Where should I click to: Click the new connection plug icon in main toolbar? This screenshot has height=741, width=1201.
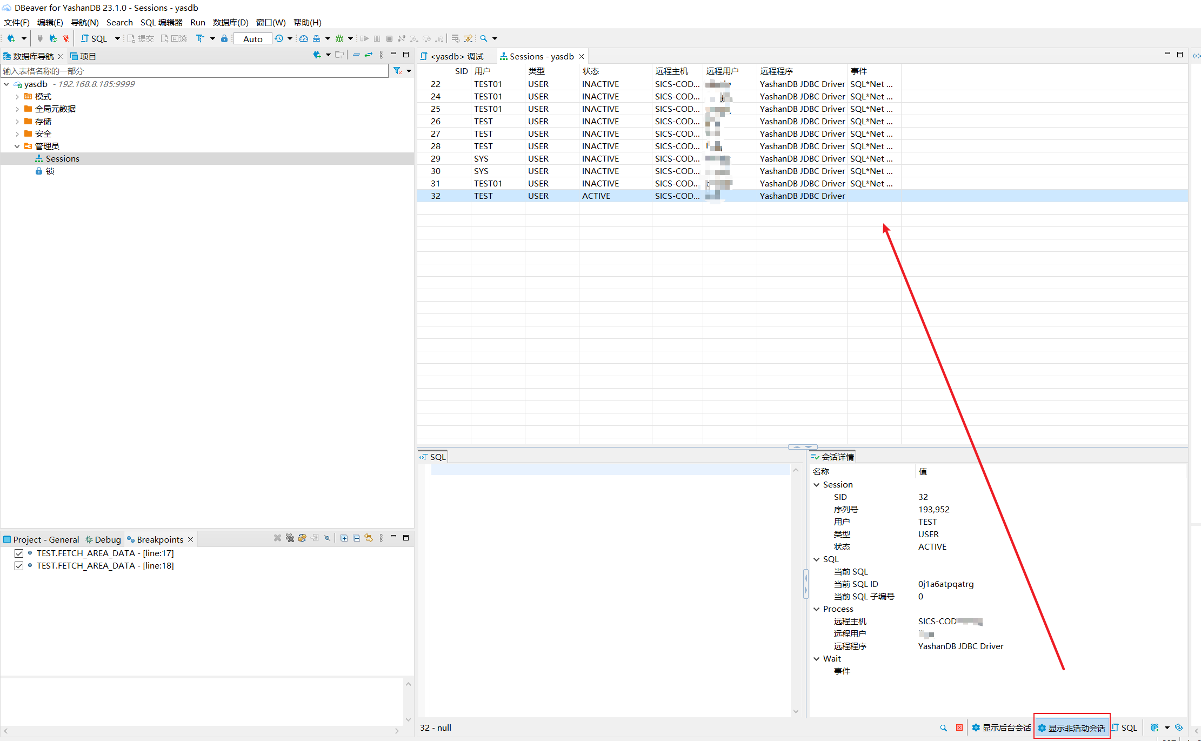11,38
